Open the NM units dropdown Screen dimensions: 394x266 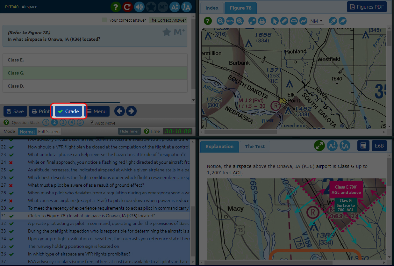click(x=316, y=21)
